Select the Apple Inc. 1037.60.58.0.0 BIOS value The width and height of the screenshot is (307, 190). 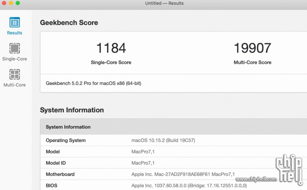(189, 186)
